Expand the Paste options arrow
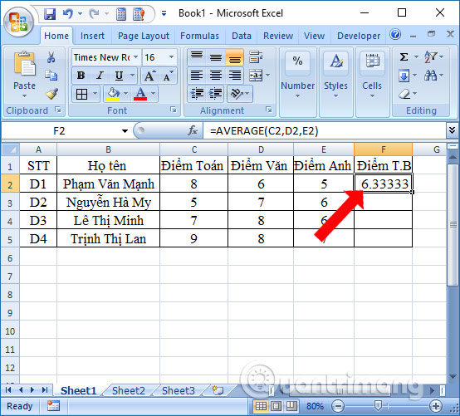Image resolution: width=460 pixels, height=416 pixels. click(x=24, y=96)
